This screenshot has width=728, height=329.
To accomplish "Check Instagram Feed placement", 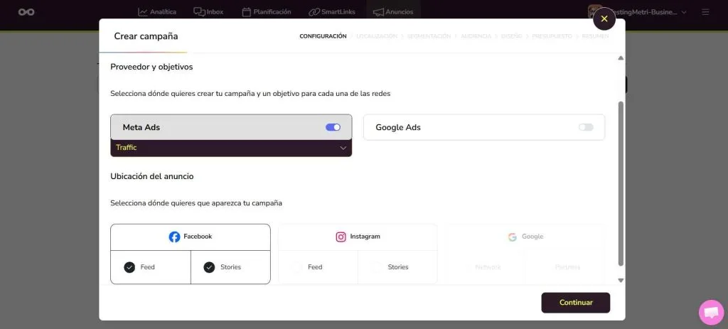I will (x=296, y=267).
